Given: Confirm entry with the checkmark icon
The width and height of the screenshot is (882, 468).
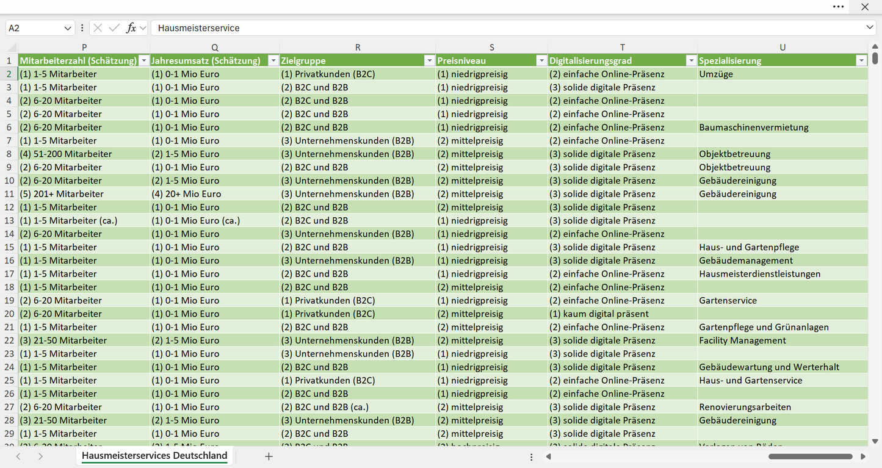Looking at the screenshot, I should pyautogui.click(x=114, y=28).
